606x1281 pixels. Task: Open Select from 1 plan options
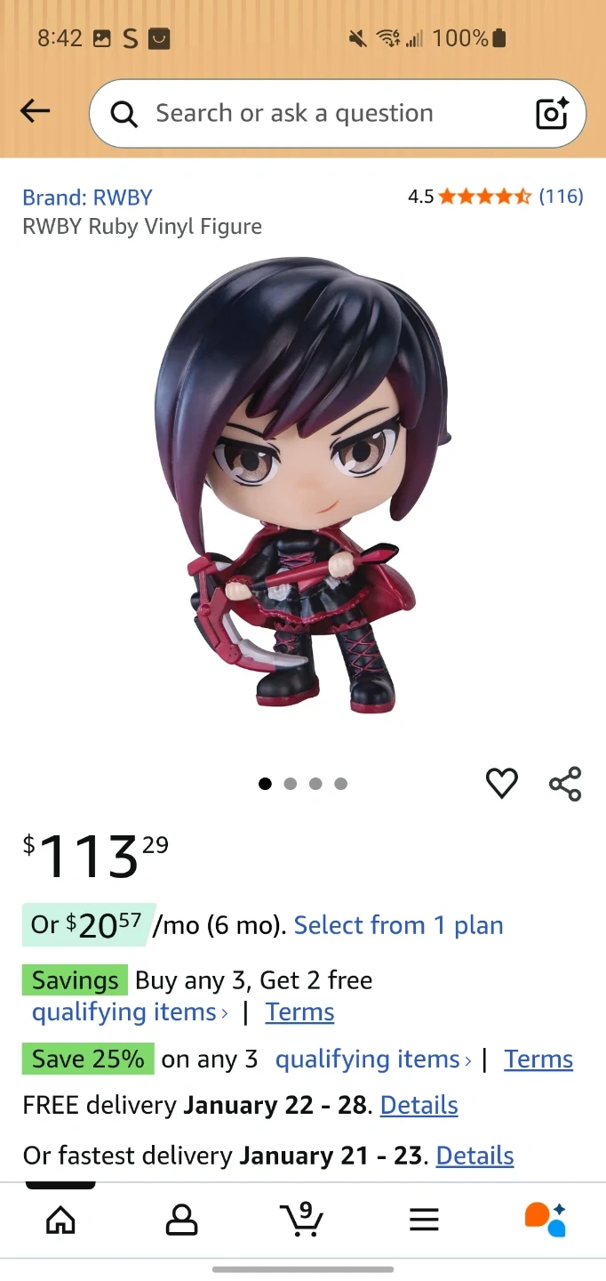pos(399,925)
